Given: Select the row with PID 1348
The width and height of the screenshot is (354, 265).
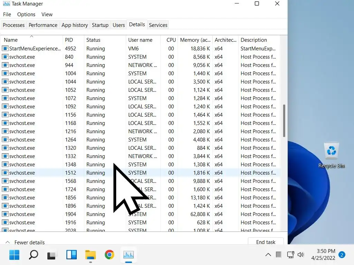Looking at the screenshot, I should pyautogui.click(x=140, y=165).
